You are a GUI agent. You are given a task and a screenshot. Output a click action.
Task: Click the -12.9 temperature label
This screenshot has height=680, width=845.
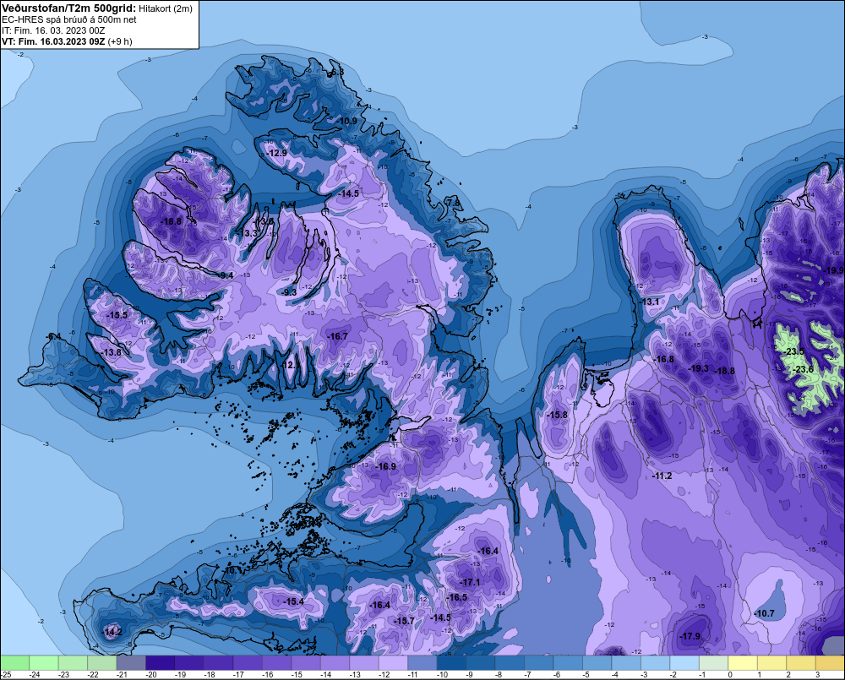pos(277,153)
